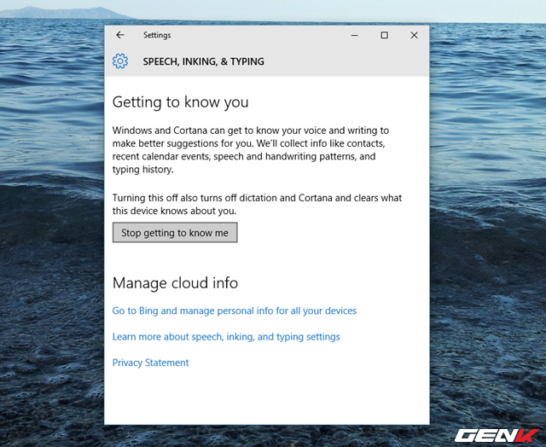
Task: Maximize the Settings window
Action: point(384,35)
